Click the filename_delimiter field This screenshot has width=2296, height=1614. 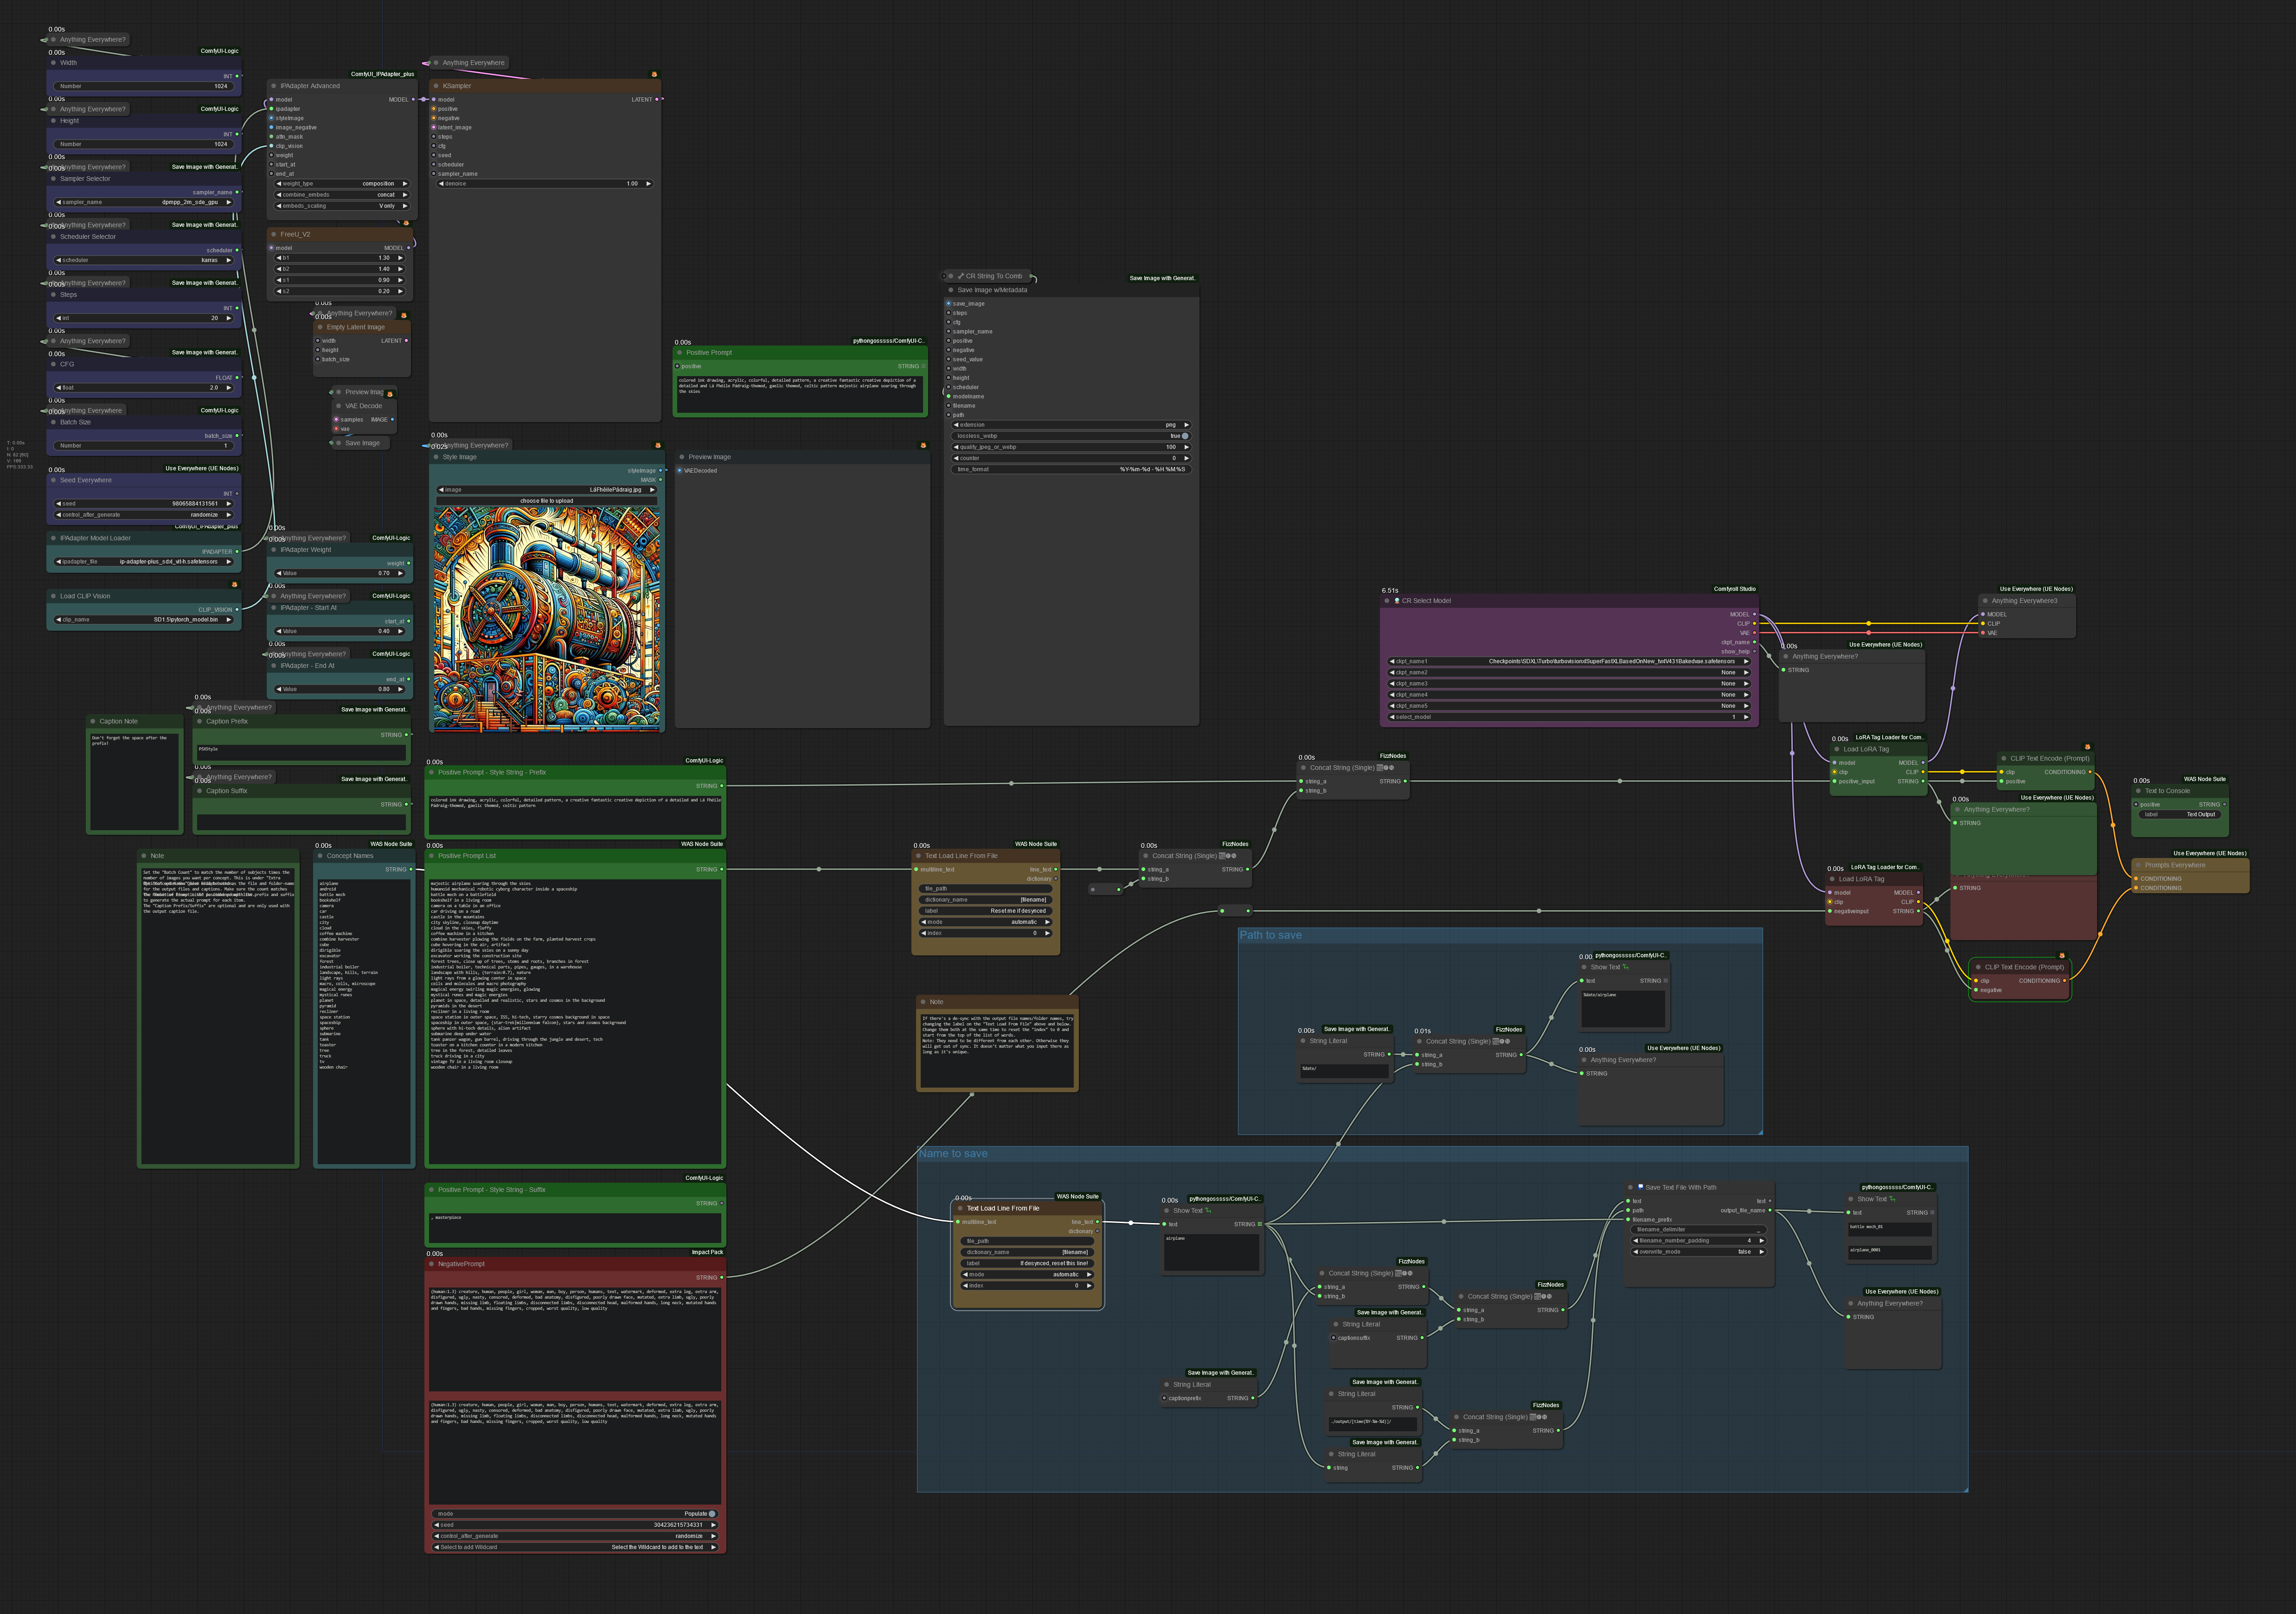tap(1699, 1230)
